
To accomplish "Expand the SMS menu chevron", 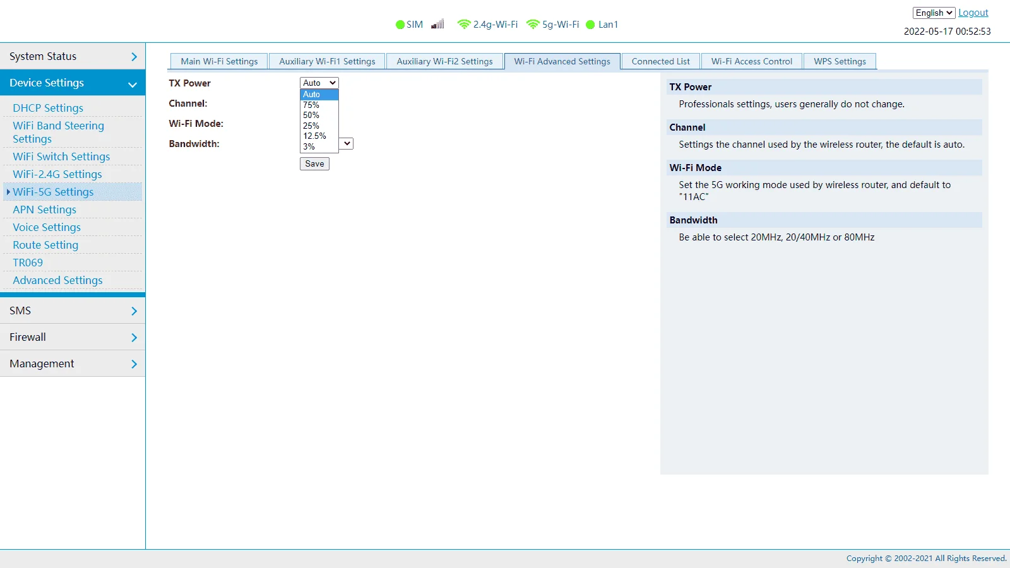I will 134,311.
